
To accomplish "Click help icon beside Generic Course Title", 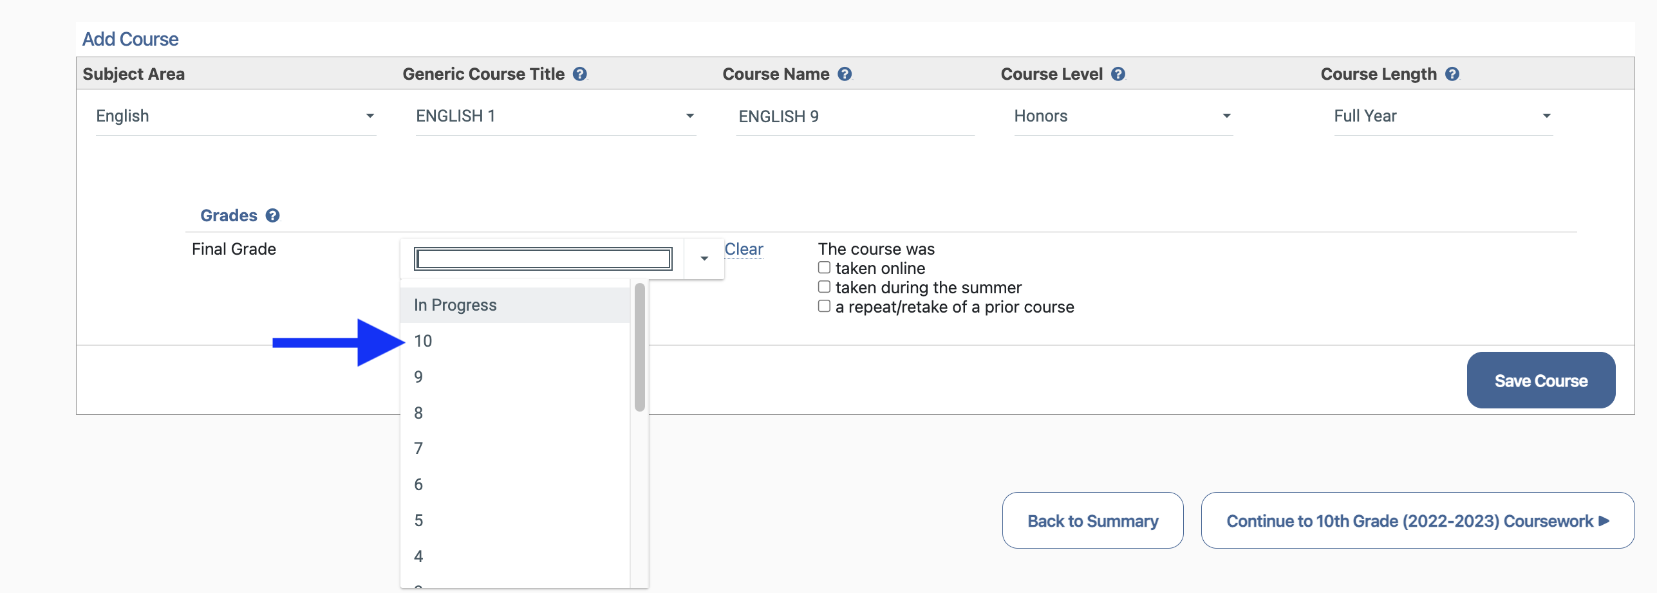I will [x=579, y=74].
